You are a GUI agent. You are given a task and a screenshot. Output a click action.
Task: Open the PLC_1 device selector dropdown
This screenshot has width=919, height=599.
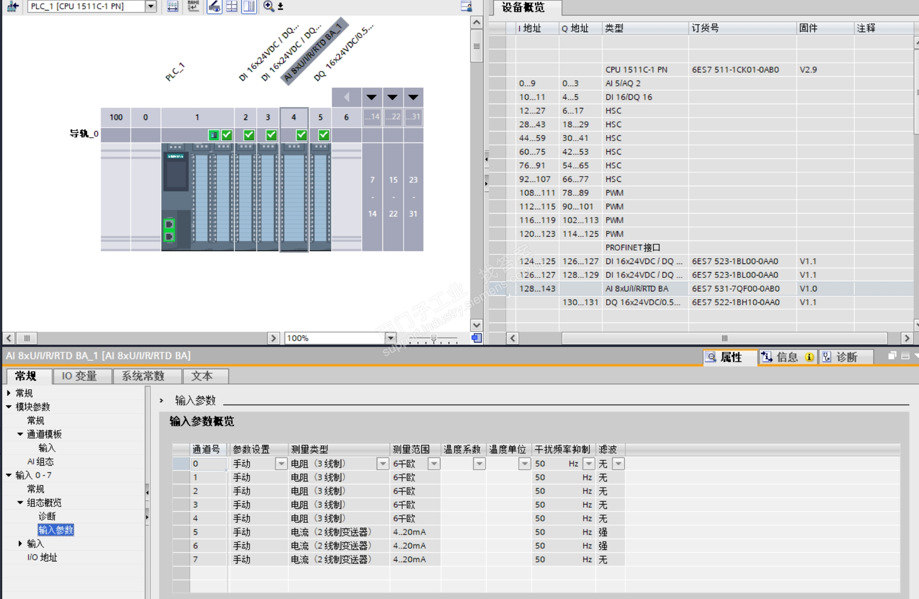tap(151, 6)
